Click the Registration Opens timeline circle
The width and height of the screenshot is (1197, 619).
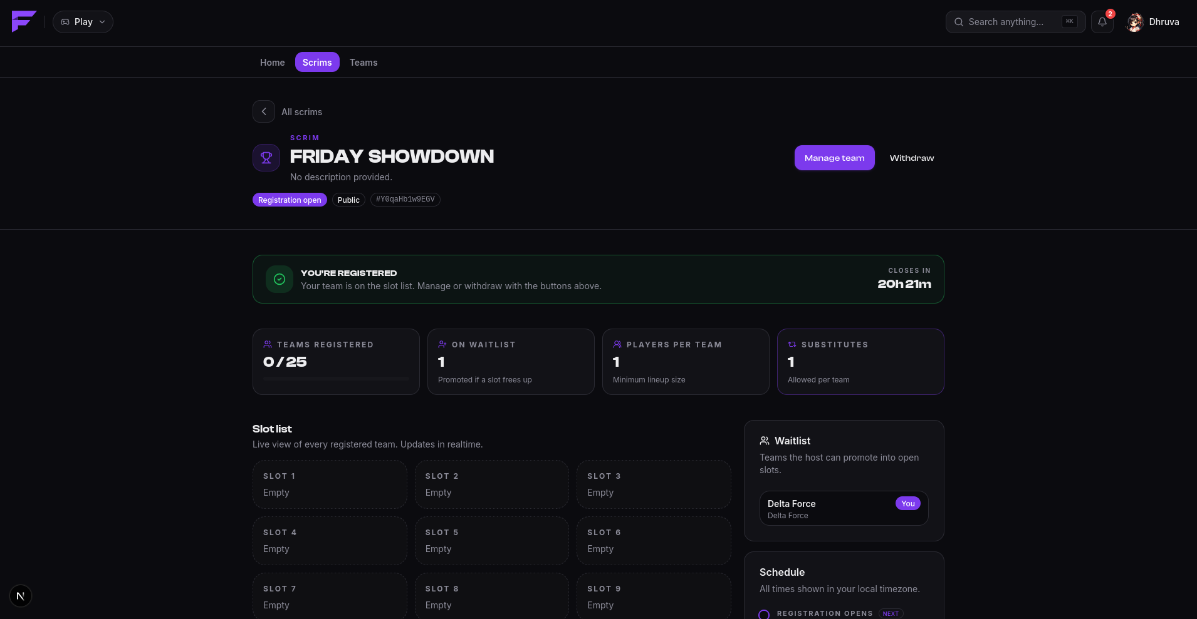(764, 614)
